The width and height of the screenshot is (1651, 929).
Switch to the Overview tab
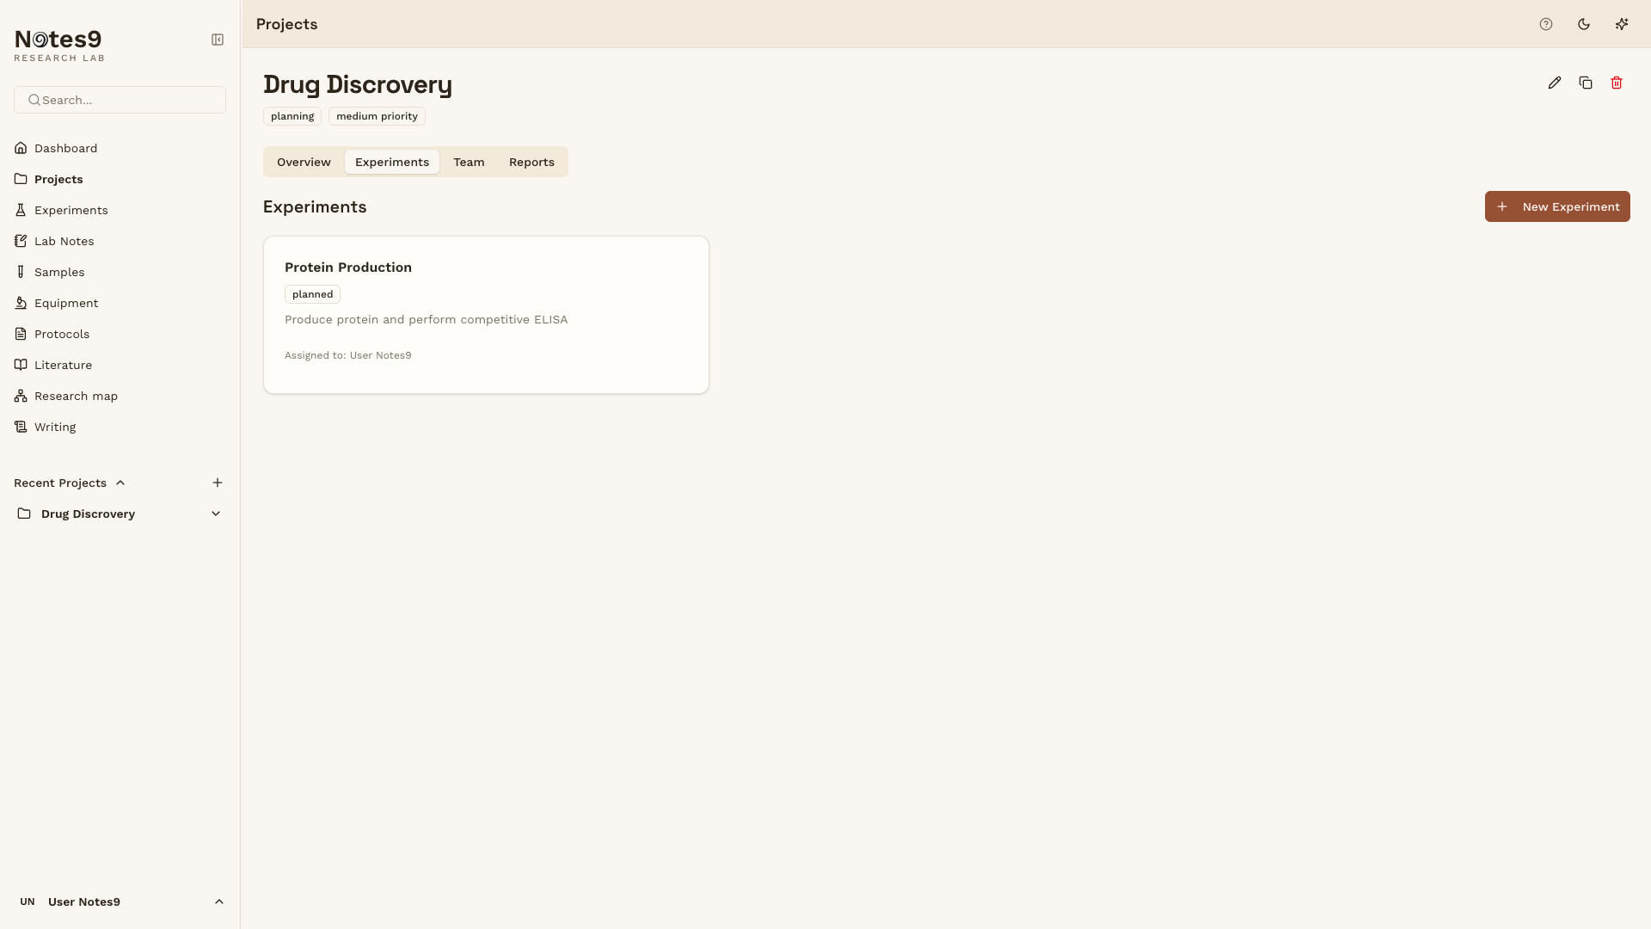(x=304, y=162)
